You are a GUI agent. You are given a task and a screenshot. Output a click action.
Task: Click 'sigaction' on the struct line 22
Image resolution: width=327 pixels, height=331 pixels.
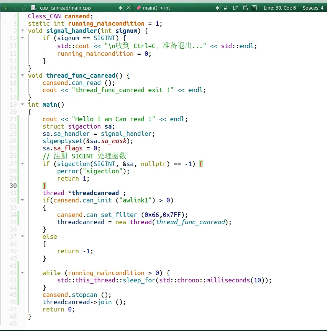point(84,126)
